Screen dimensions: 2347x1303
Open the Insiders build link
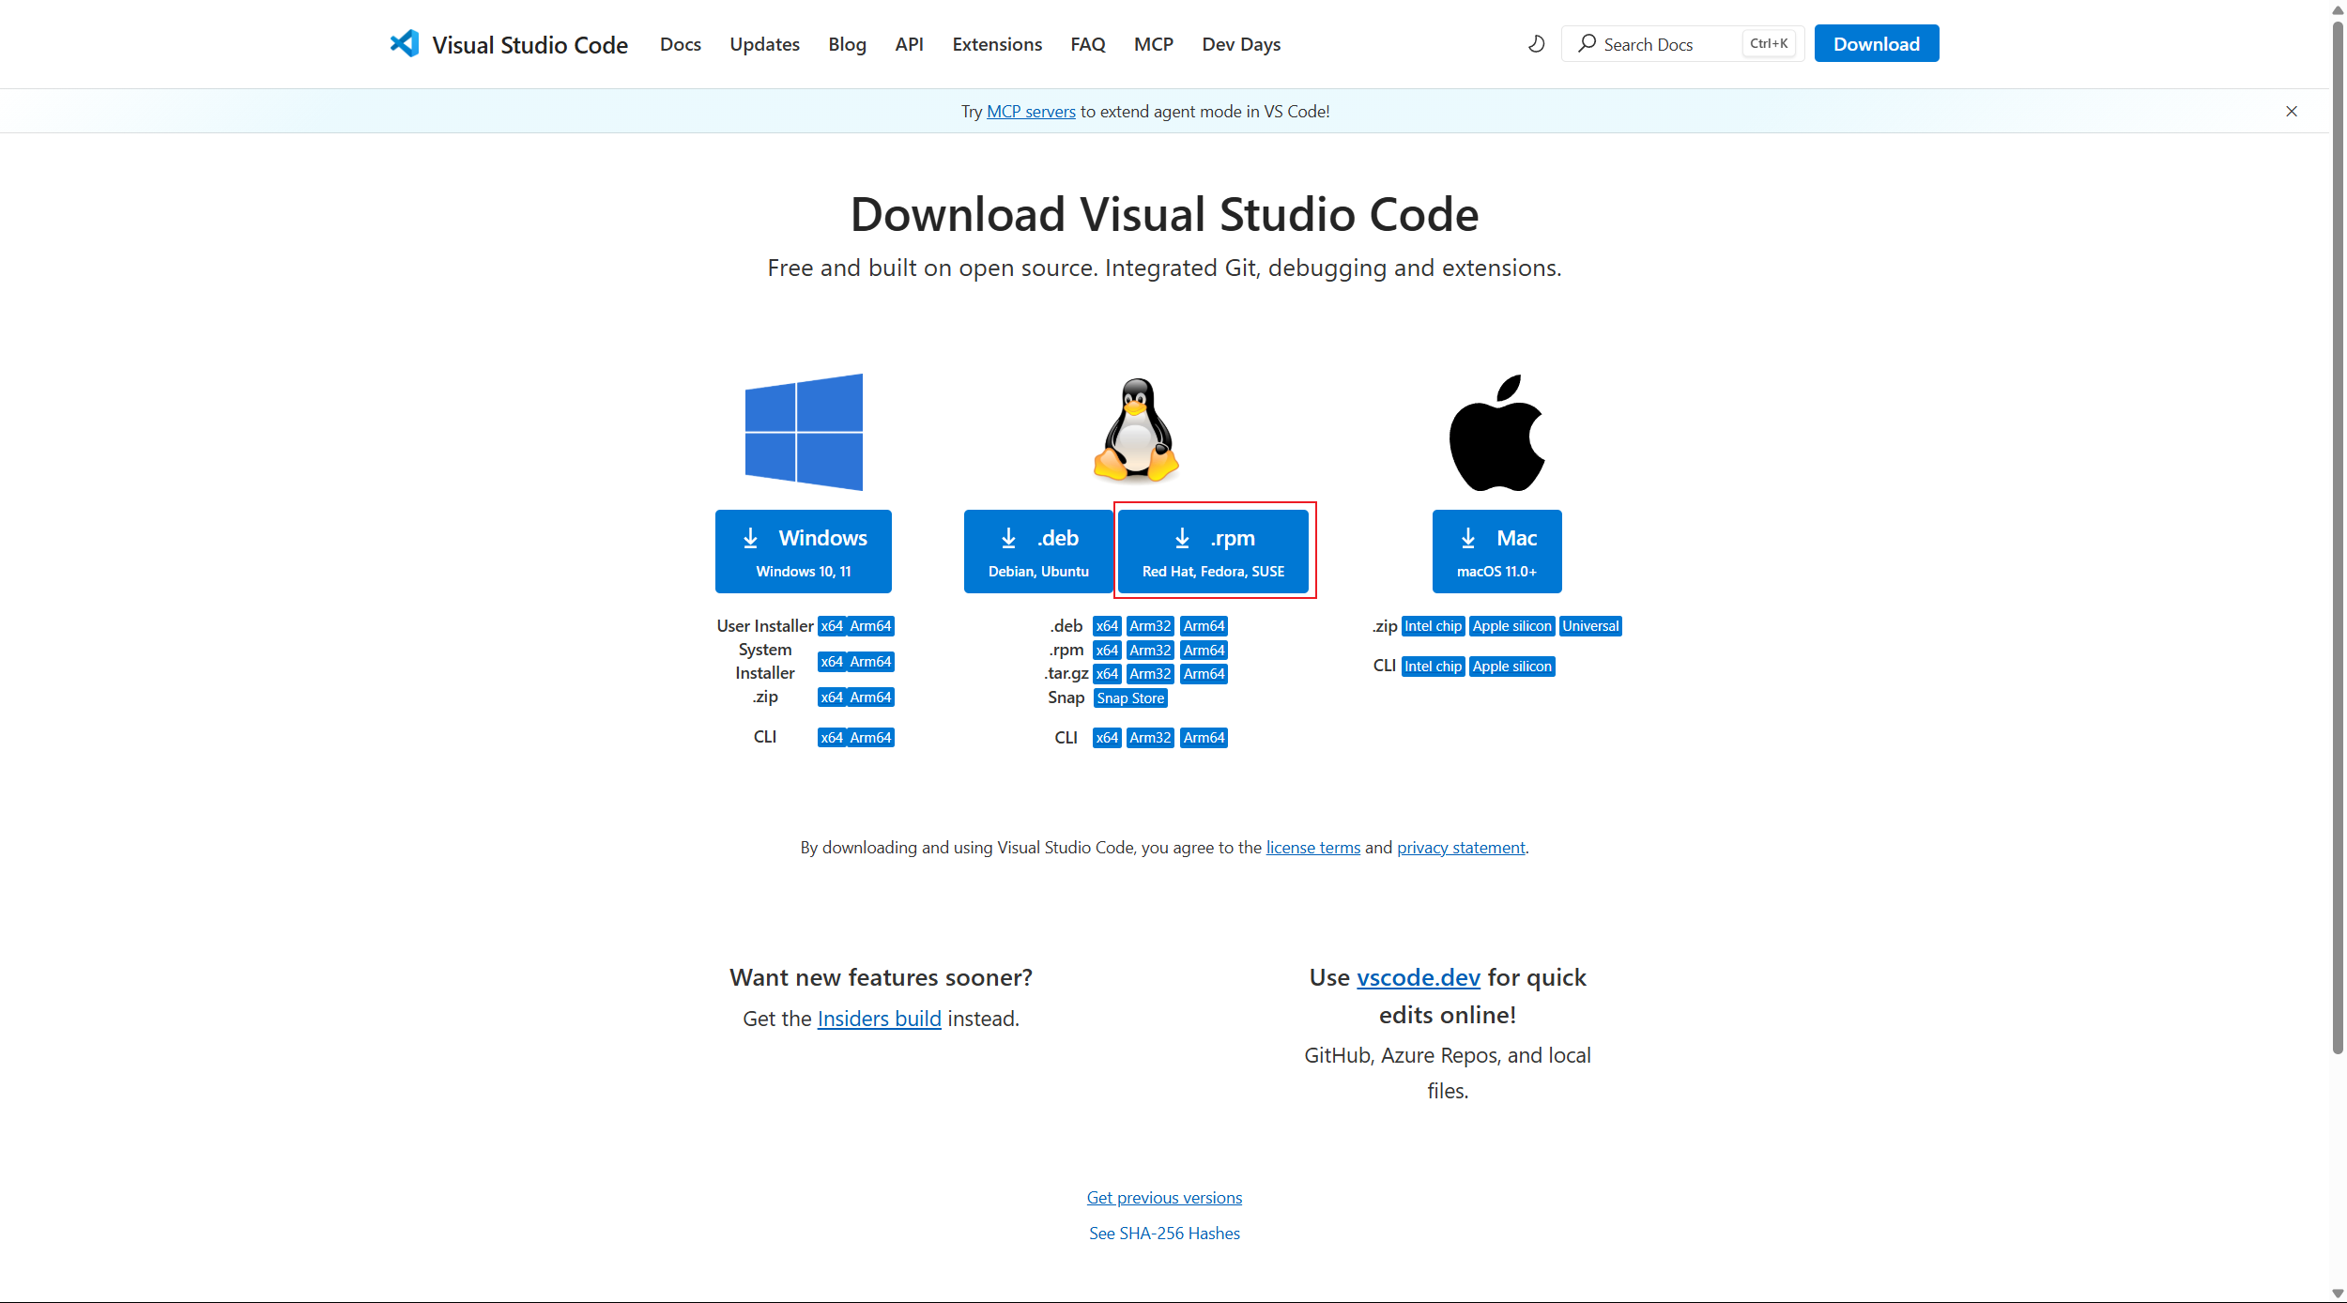click(879, 1018)
